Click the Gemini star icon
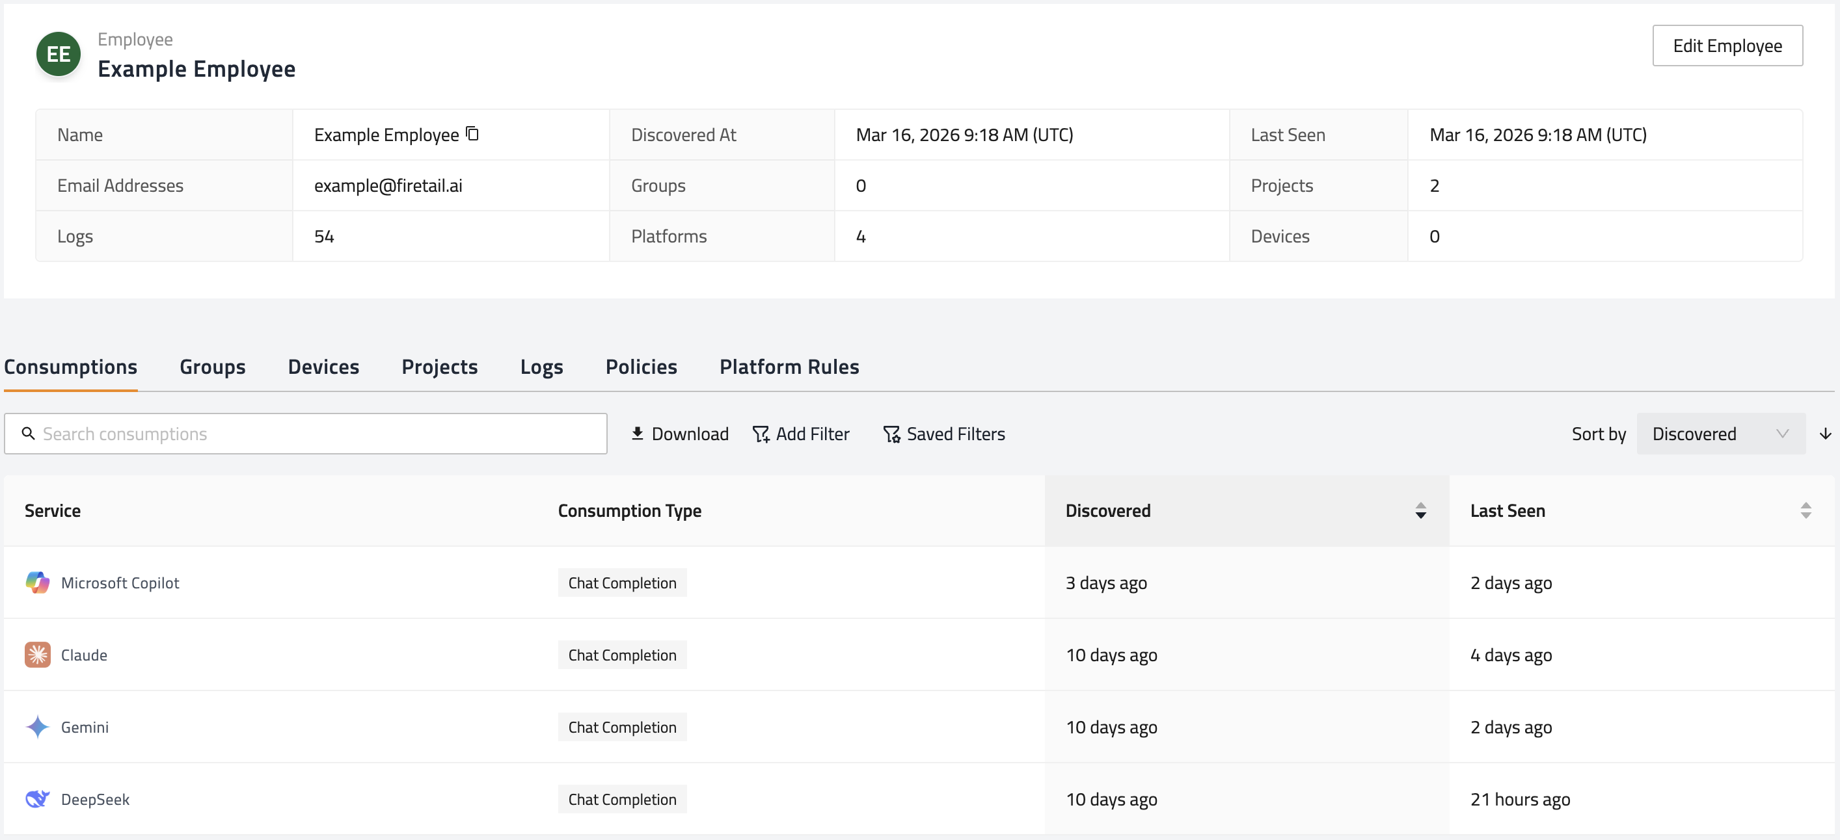Viewport: 1840px width, 840px height. [x=37, y=726]
